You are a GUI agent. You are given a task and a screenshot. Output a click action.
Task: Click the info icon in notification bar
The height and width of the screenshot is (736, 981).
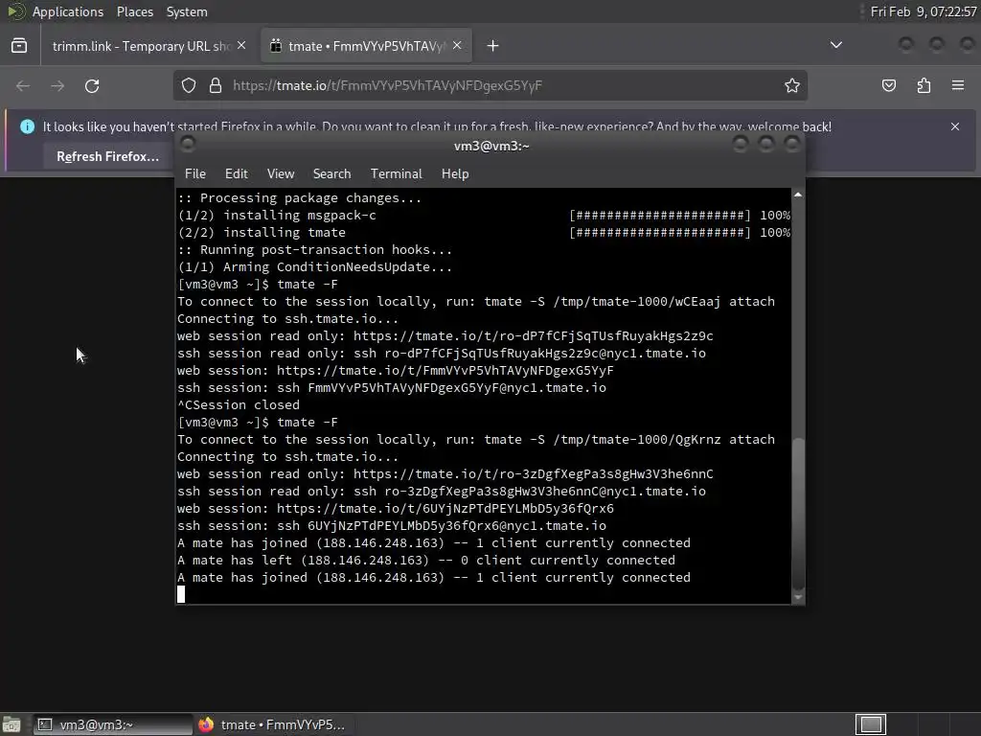(28, 126)
